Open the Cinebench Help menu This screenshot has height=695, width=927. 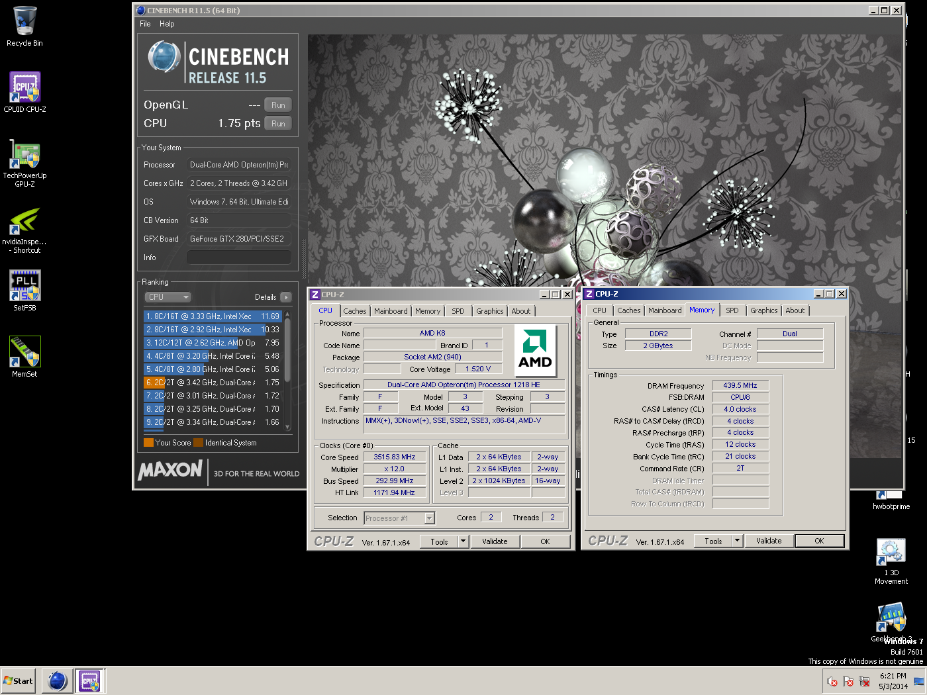click(x=167, y=24)
